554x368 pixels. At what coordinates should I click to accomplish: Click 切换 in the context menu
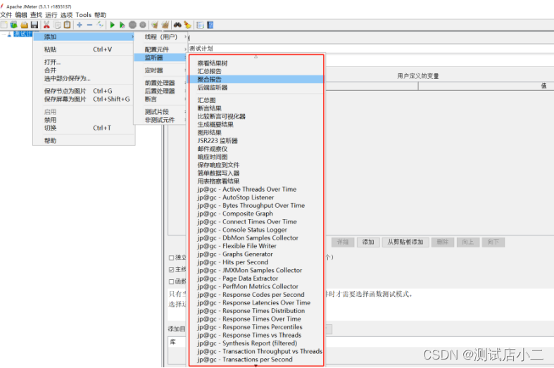pos(84,128)
